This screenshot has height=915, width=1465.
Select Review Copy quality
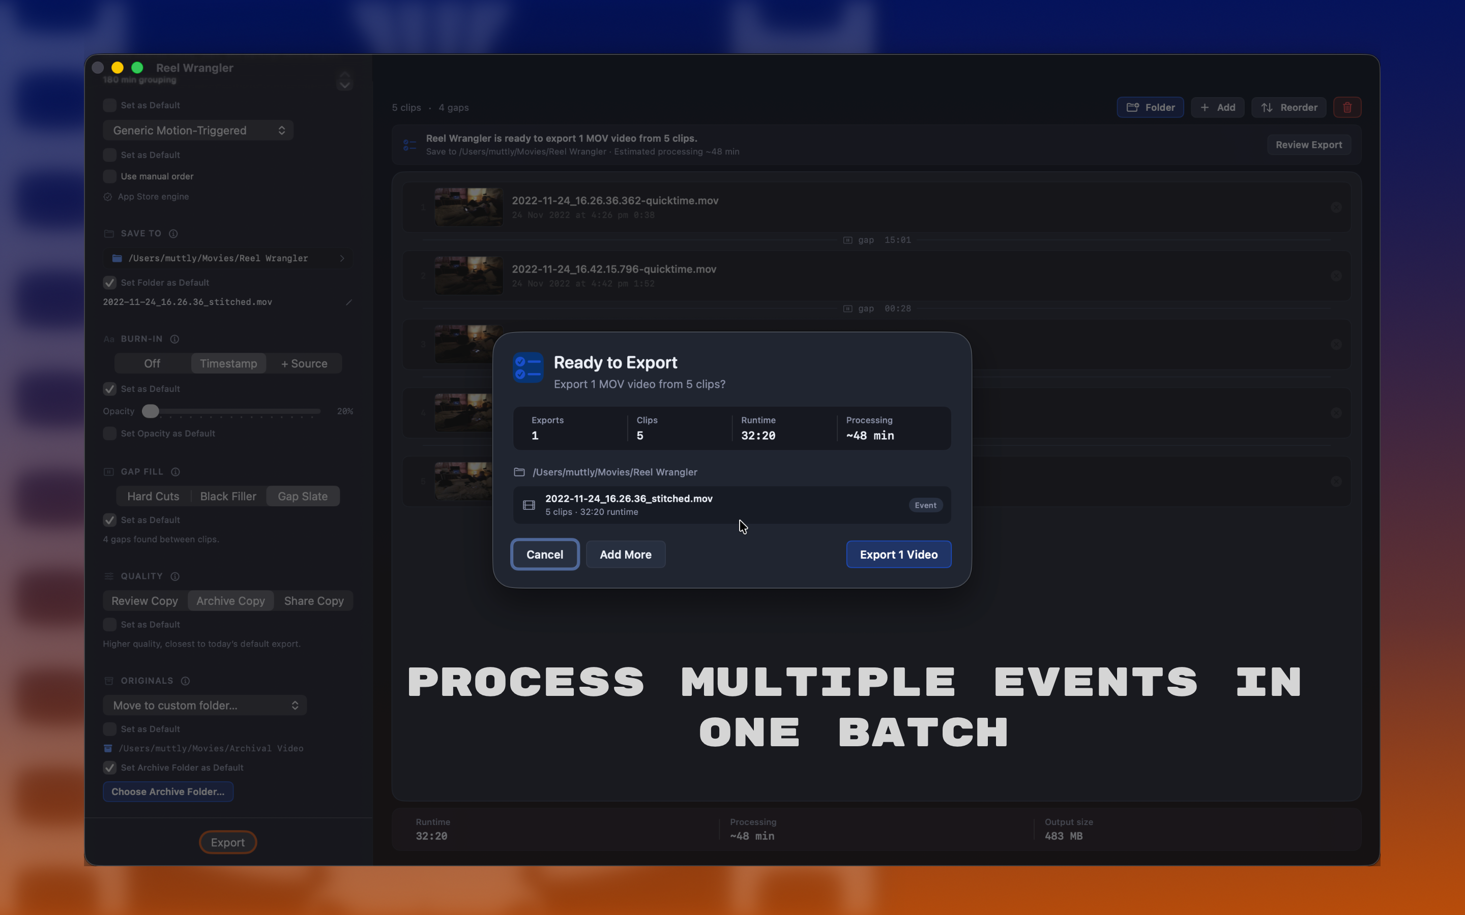click(144, 601)
